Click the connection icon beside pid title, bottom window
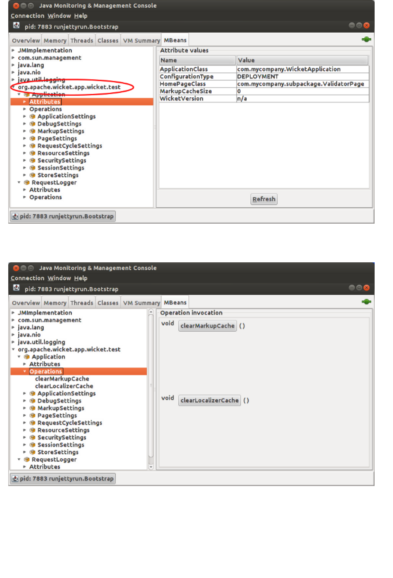Viewport: 393px width, 578px height. coord(16,288)
